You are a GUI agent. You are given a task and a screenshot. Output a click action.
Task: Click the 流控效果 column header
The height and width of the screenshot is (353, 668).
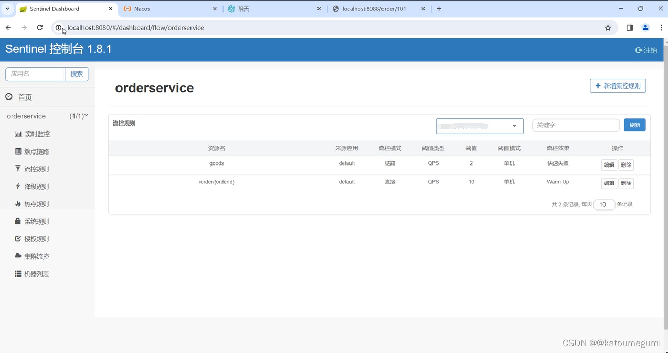[558, 148]
